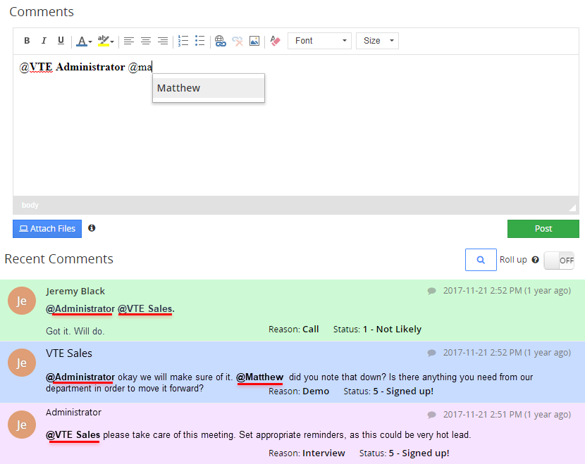
Task: Show attach files info tooltip icon
Action: click(x=92, y=227)
